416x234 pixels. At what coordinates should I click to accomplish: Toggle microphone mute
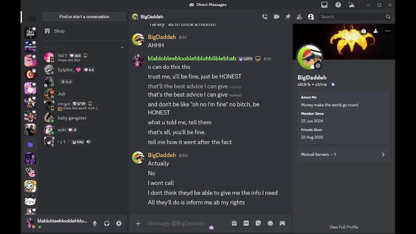click(x=95, y=224)
